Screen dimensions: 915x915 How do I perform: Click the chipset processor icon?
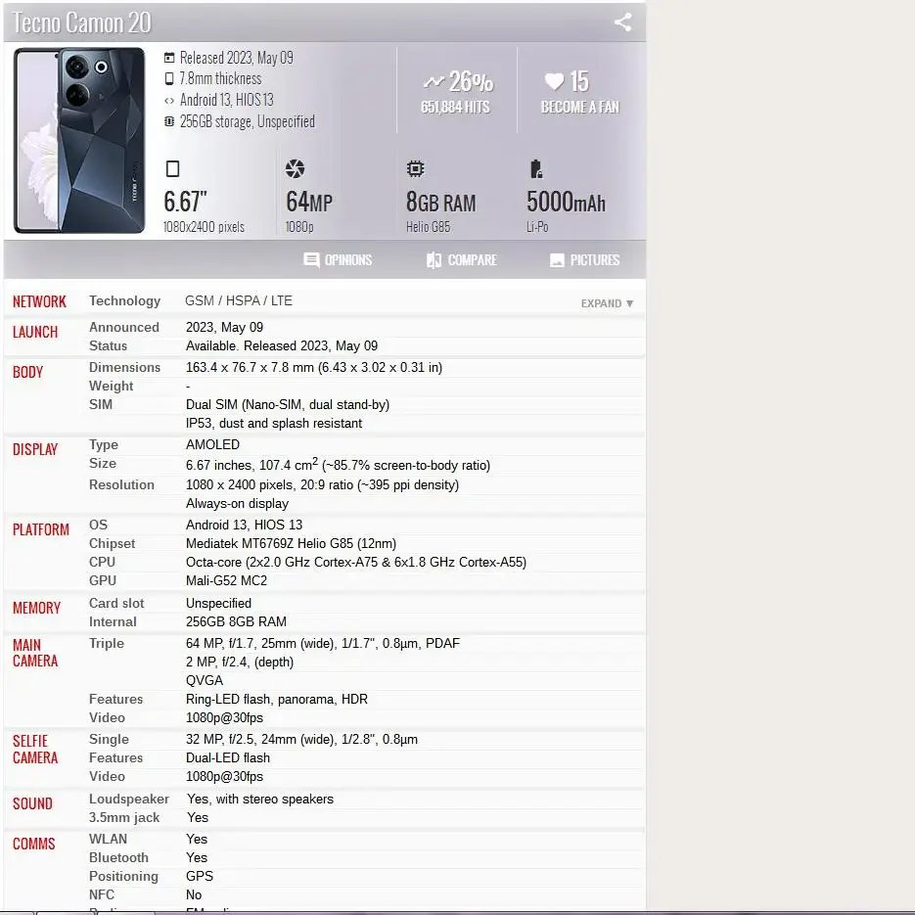click(x=416, y=168)
